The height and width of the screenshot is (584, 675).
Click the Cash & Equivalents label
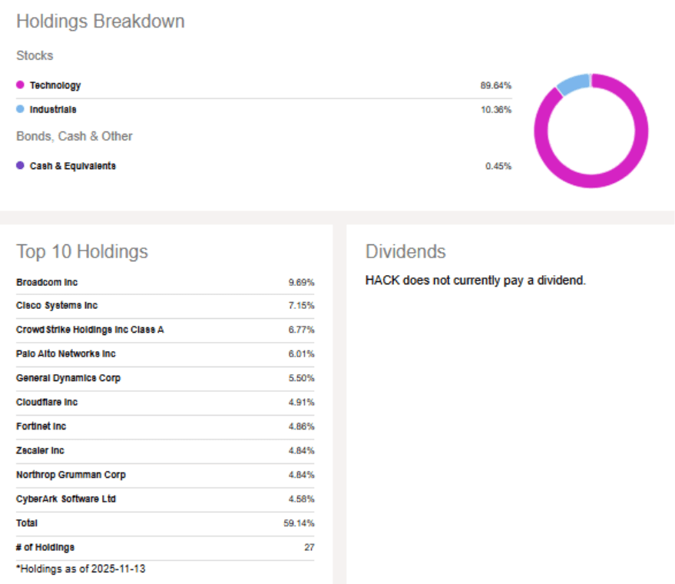73,166
